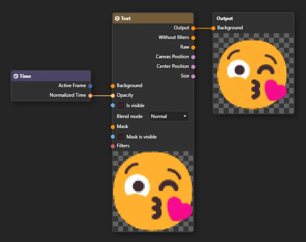Click the 'Raw' label
306x242 pixels.
coord(185,47)
